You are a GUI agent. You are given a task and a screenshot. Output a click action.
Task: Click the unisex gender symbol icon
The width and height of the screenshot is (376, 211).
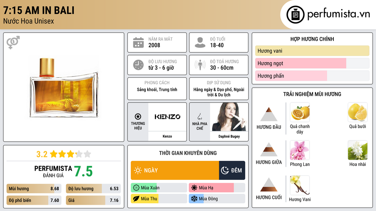tap(13, 42)
